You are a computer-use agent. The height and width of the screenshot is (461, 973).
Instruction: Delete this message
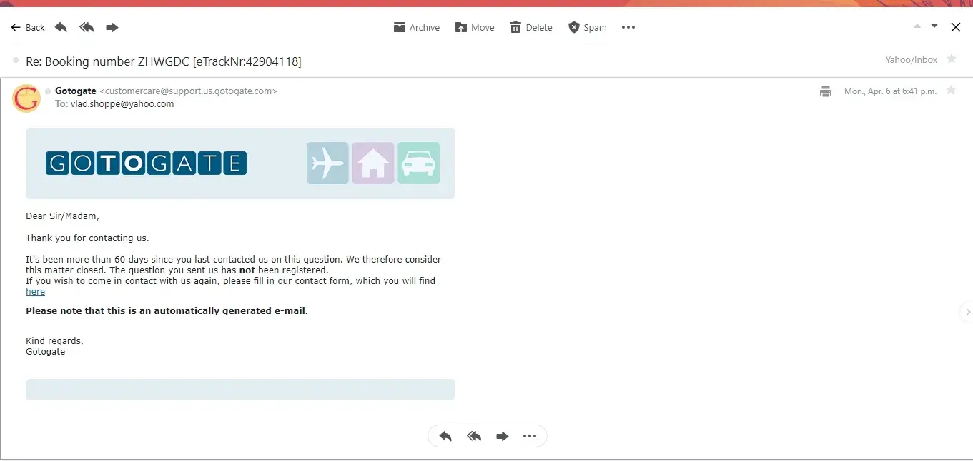[531, 27]
